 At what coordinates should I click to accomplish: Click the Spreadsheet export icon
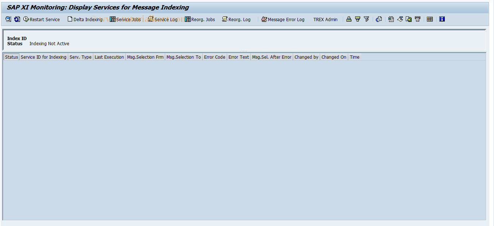click(391, 19)
